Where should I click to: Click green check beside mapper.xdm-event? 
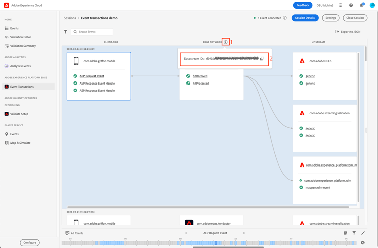point(301,187)
